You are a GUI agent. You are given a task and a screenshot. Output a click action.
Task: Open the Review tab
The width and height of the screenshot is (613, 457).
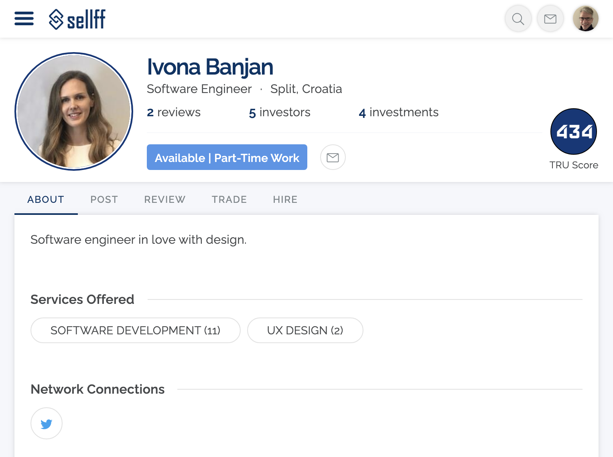[x=165, y=200]
